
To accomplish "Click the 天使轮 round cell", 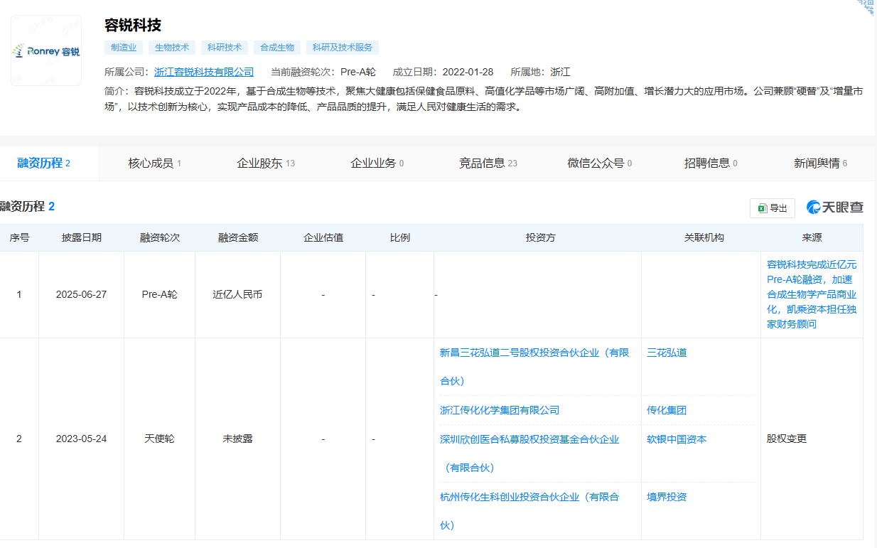I will [159, 439].
